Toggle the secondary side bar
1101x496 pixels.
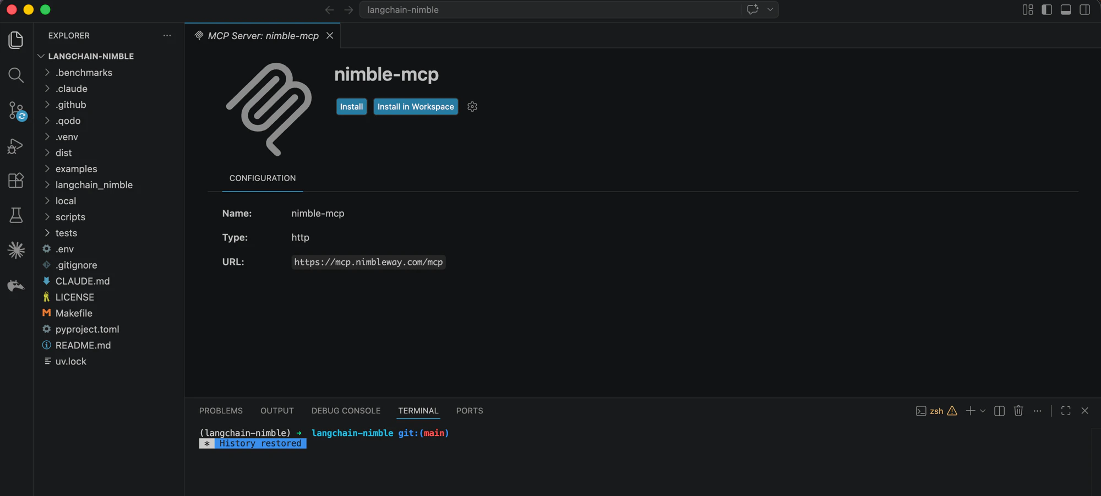coord(1084,9)
